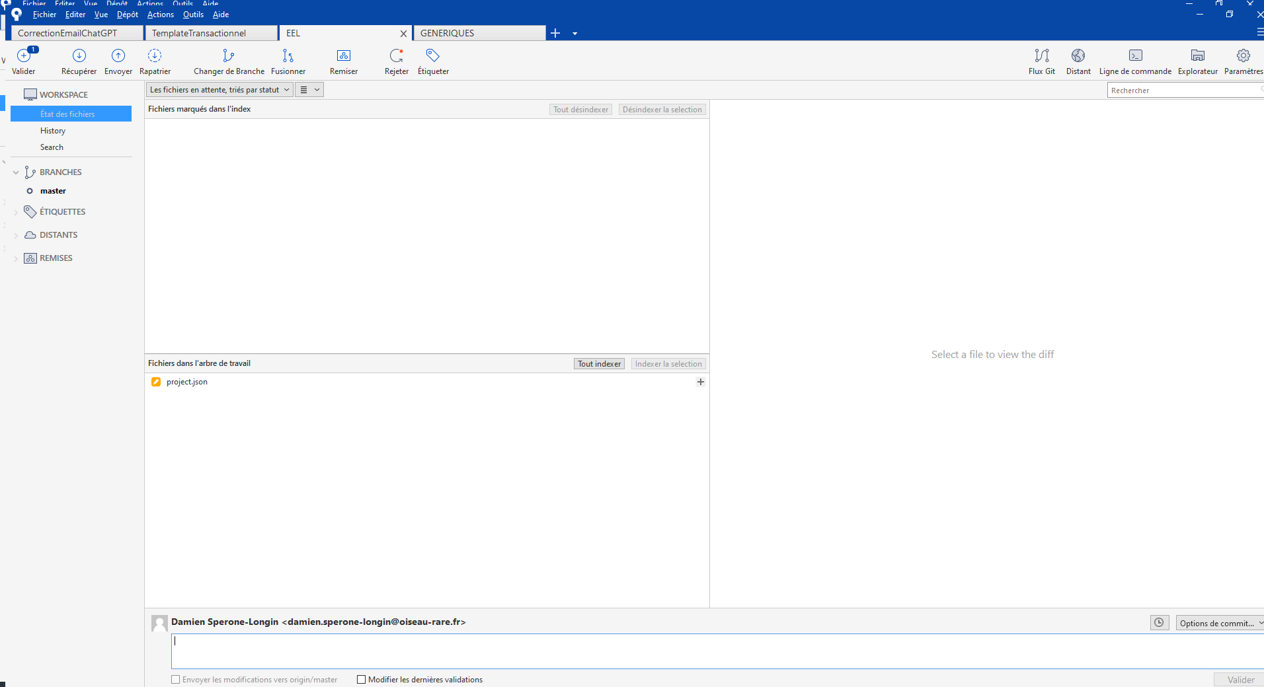Viewport: 1264px width, 687px height.
Task: Click the Fusionner merge icon
Action: coord(288,56)
